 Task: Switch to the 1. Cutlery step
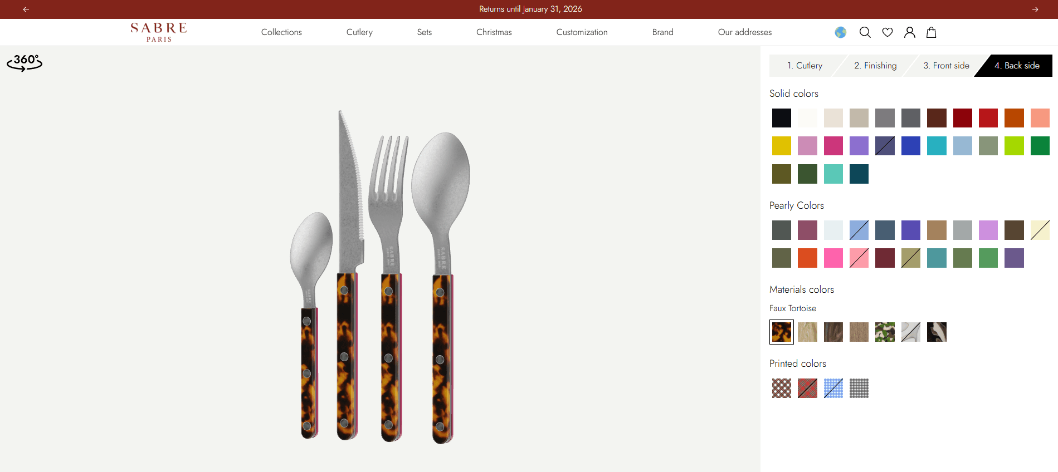(x=805, y=66)
